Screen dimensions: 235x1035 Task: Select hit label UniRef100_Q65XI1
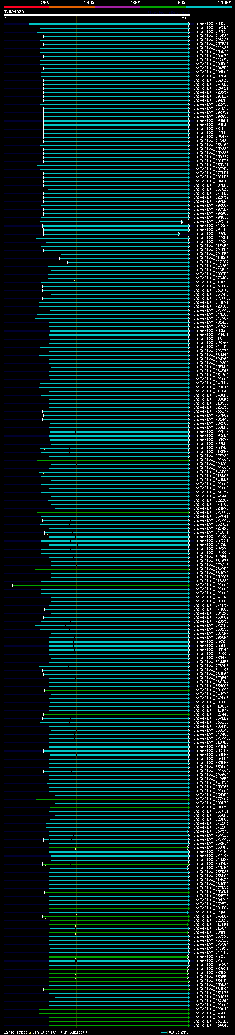tap(211, 165)
